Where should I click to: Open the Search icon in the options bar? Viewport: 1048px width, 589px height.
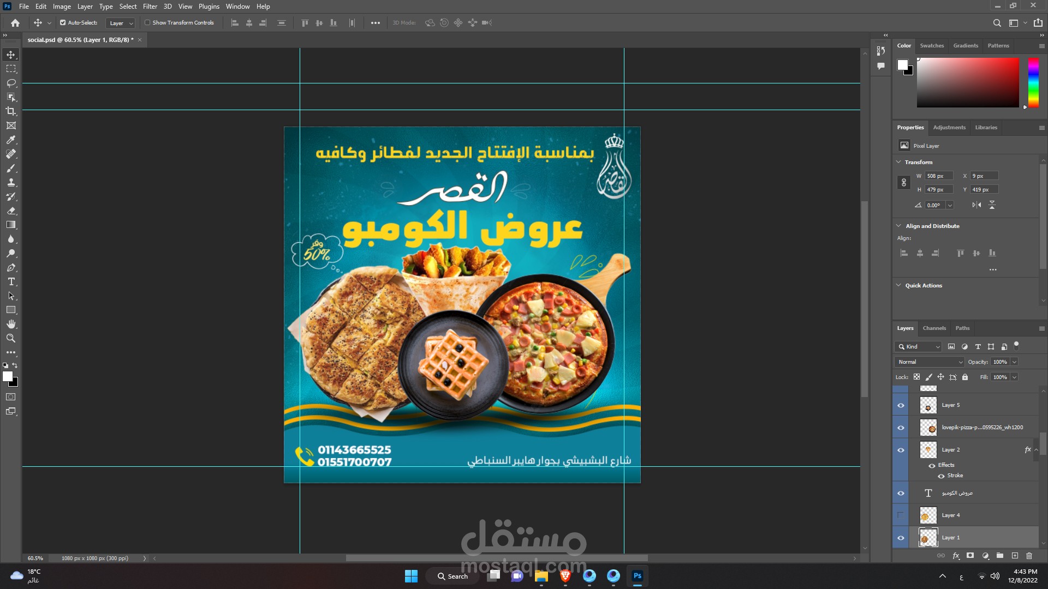point(997,23)
